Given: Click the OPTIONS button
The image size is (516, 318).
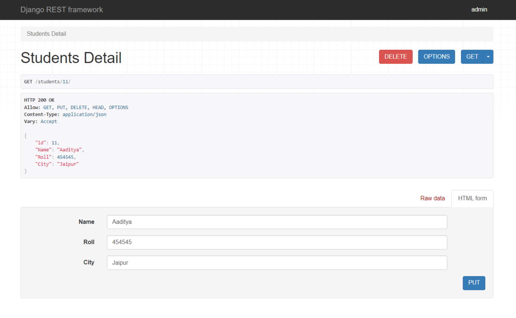Looking at the screenshot, I should 436,57.
